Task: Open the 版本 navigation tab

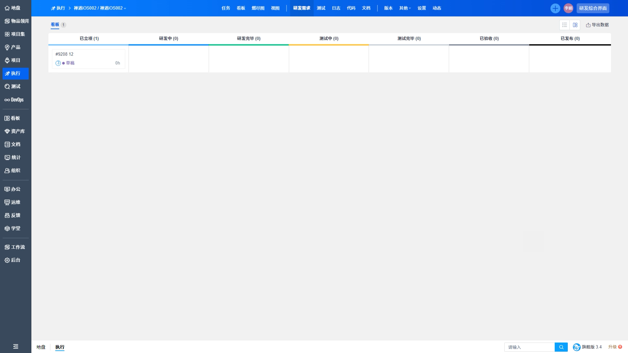Action: tap(388, 8)
